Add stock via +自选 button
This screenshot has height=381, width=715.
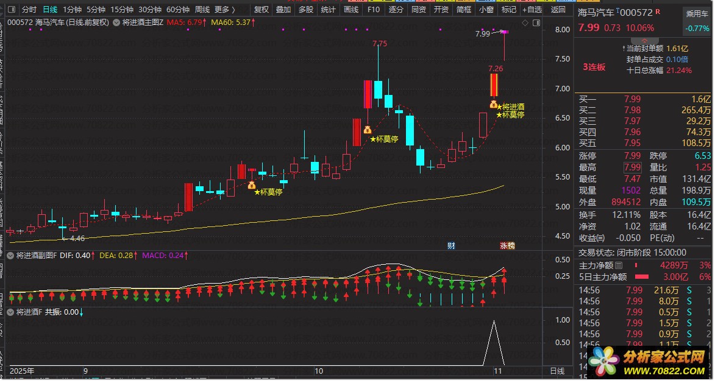tap(533, 10)
